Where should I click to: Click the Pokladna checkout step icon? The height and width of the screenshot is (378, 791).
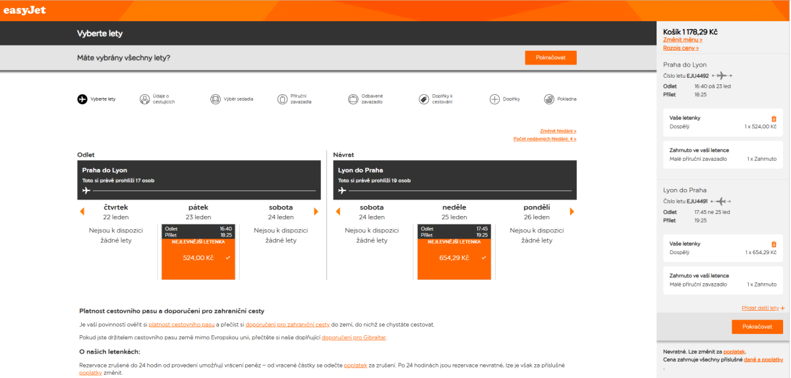549,99
